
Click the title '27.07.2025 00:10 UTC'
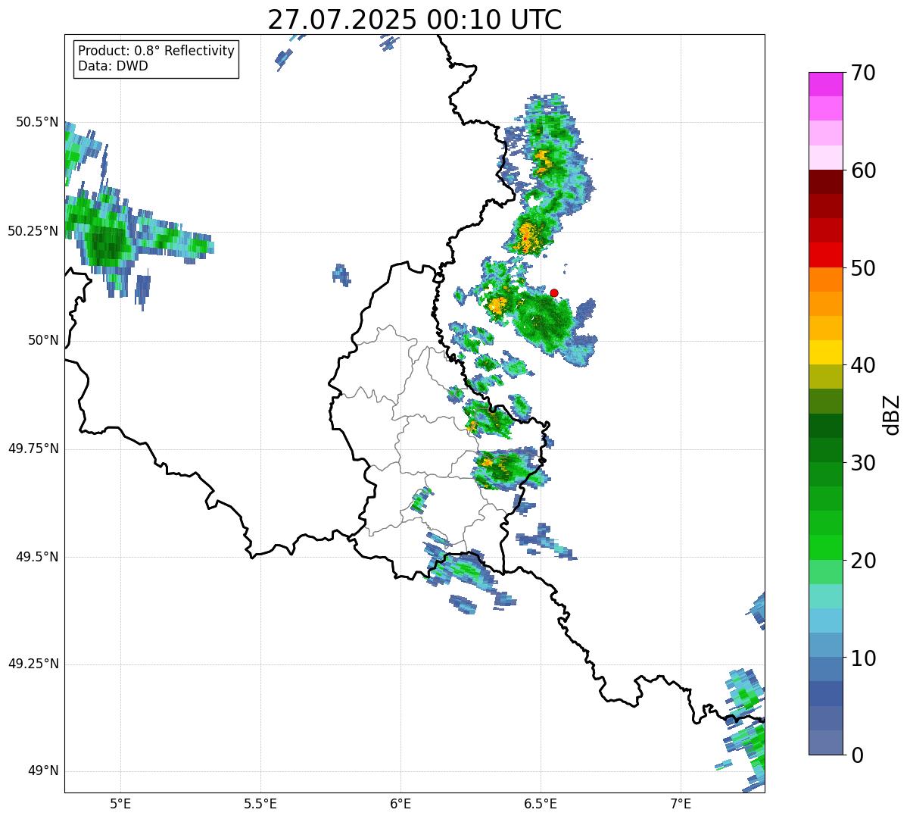click(414, 20)
